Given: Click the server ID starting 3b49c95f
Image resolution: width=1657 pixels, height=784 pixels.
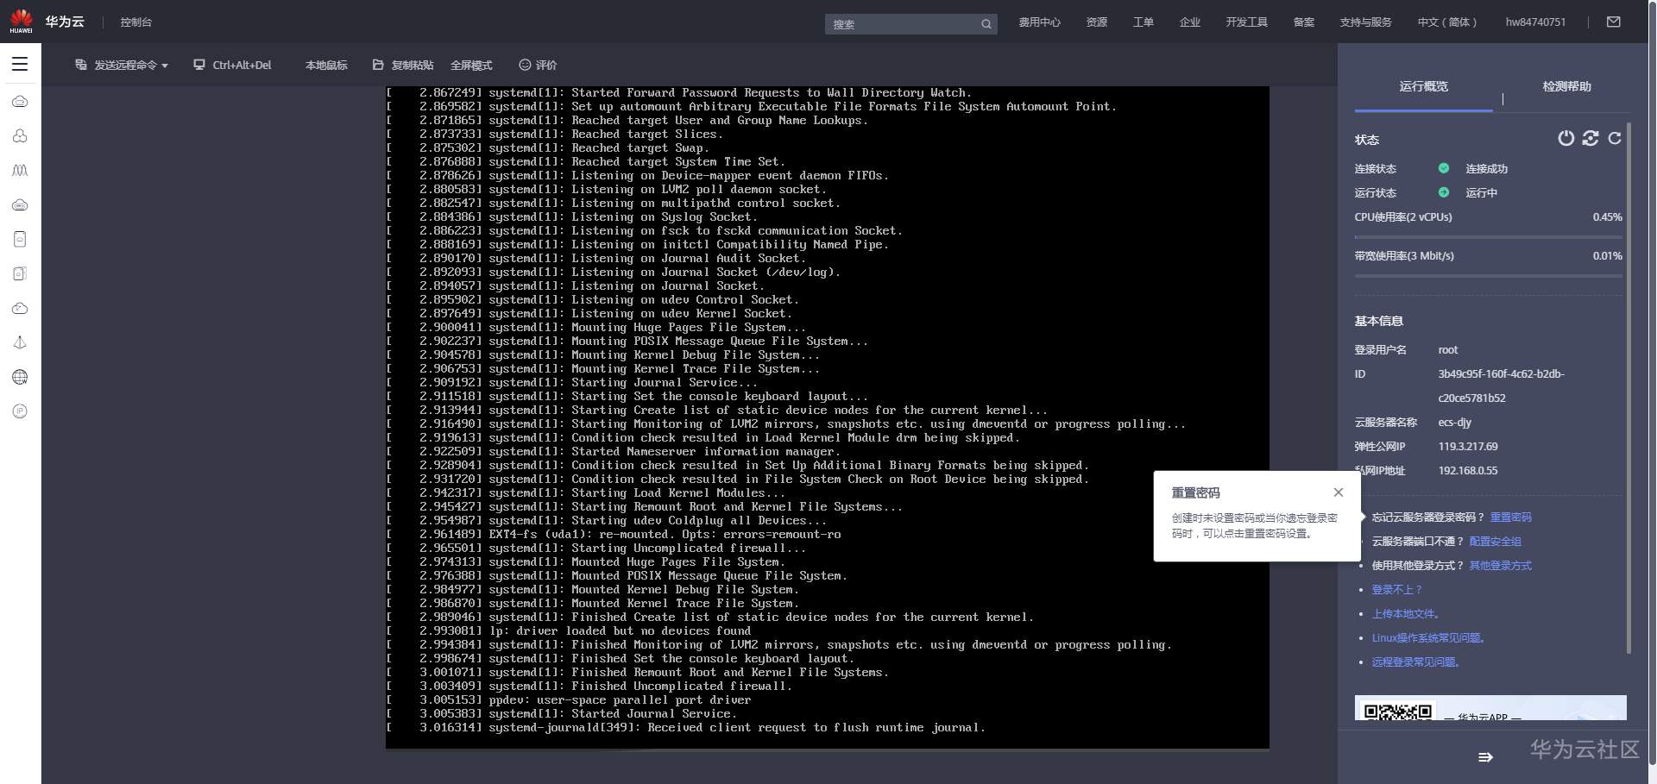Looking at the screenshot, I should point(1502,386).
